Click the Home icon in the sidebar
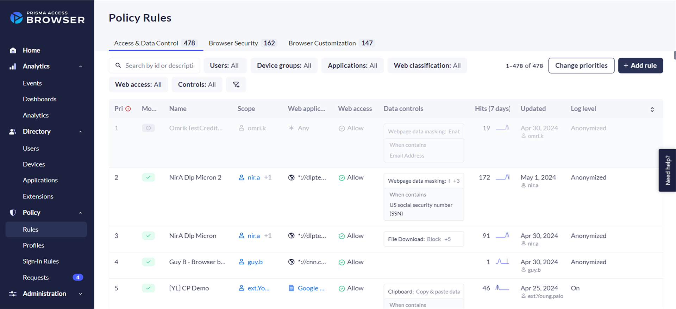 pos(13,50)
